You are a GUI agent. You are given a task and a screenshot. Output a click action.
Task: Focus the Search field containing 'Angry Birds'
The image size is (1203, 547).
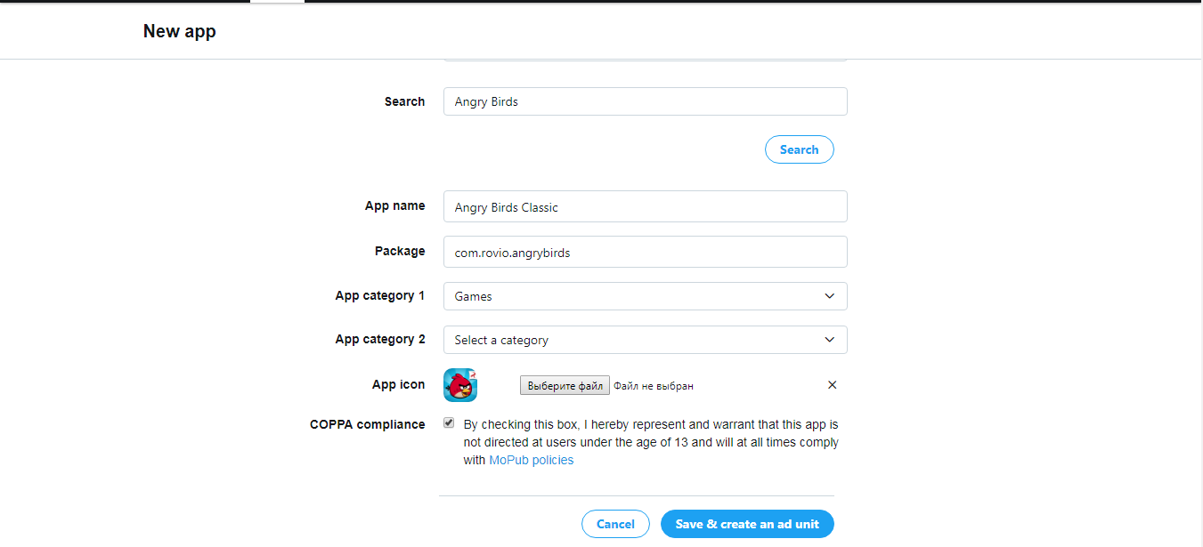[x=645, y=101]
